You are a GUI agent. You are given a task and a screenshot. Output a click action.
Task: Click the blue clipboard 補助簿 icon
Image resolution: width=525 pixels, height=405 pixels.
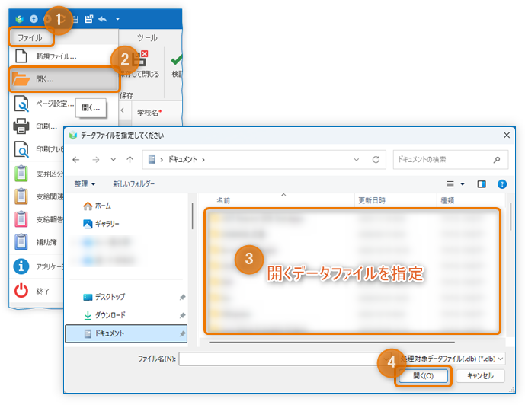point(21,242)
